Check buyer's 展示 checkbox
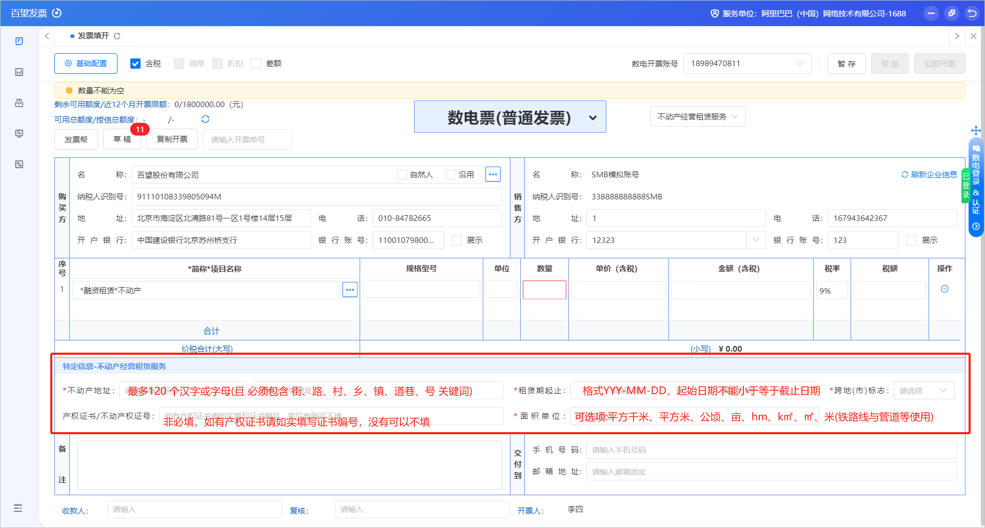The width and height of the screenshot is (985, 528). [457, 240]
